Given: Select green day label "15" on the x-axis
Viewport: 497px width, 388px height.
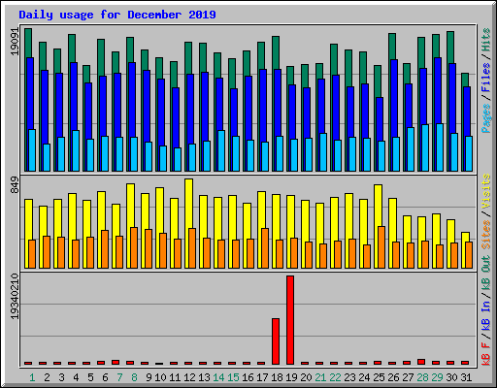Looking at the screenshot, I should 233,377.
